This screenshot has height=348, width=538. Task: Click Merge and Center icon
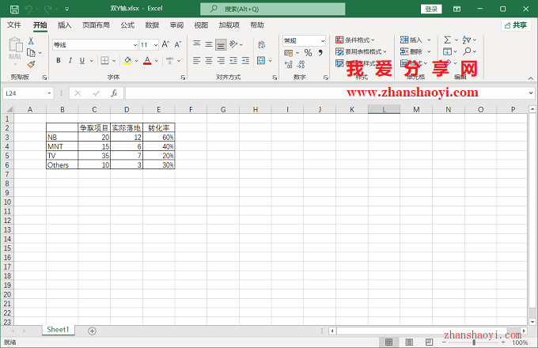click(261, 61)
